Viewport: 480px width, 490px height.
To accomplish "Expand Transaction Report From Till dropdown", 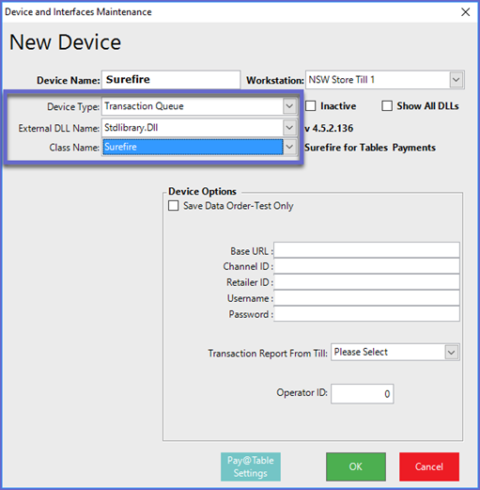I will (x=451, y=352).
